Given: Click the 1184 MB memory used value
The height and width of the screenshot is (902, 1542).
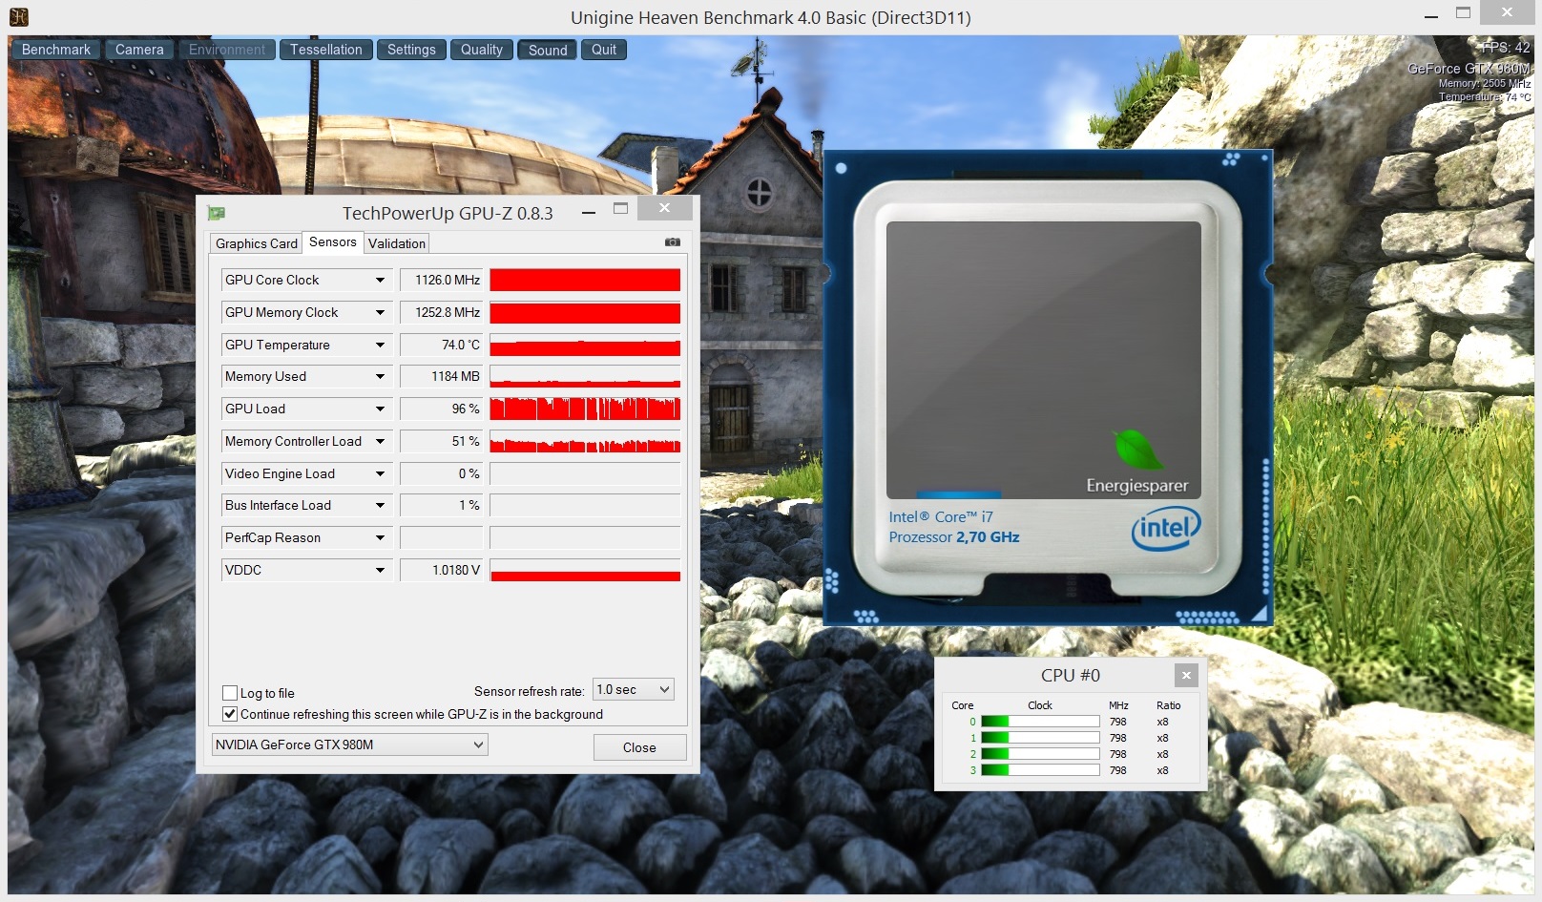Looking at the screenshot, I should 442,376.
